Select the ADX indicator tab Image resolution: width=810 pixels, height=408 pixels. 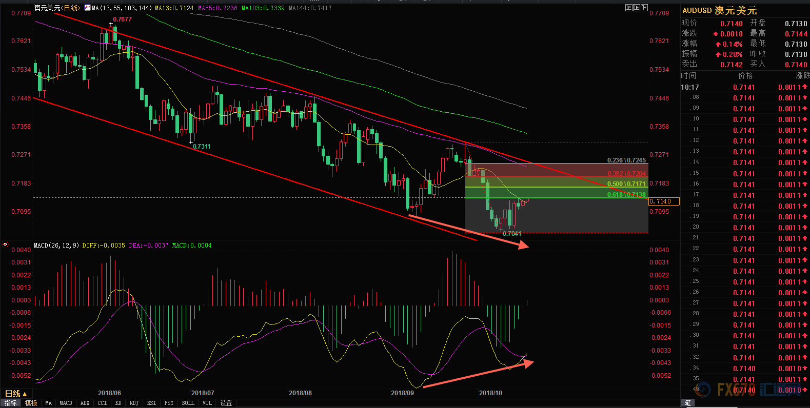tap(85, 403)
